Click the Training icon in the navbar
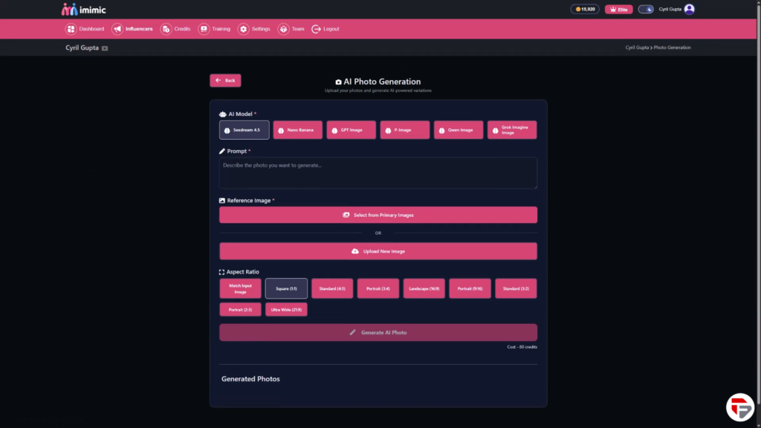The width and height of the screenshot is (761, 428). tap(204, 29)
